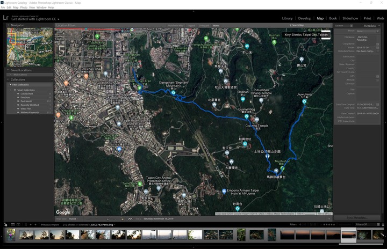Click the Xiangshan Elephant Mountain map marker
Viewport: 387px width, 249px height.
[x=173, y=93]
